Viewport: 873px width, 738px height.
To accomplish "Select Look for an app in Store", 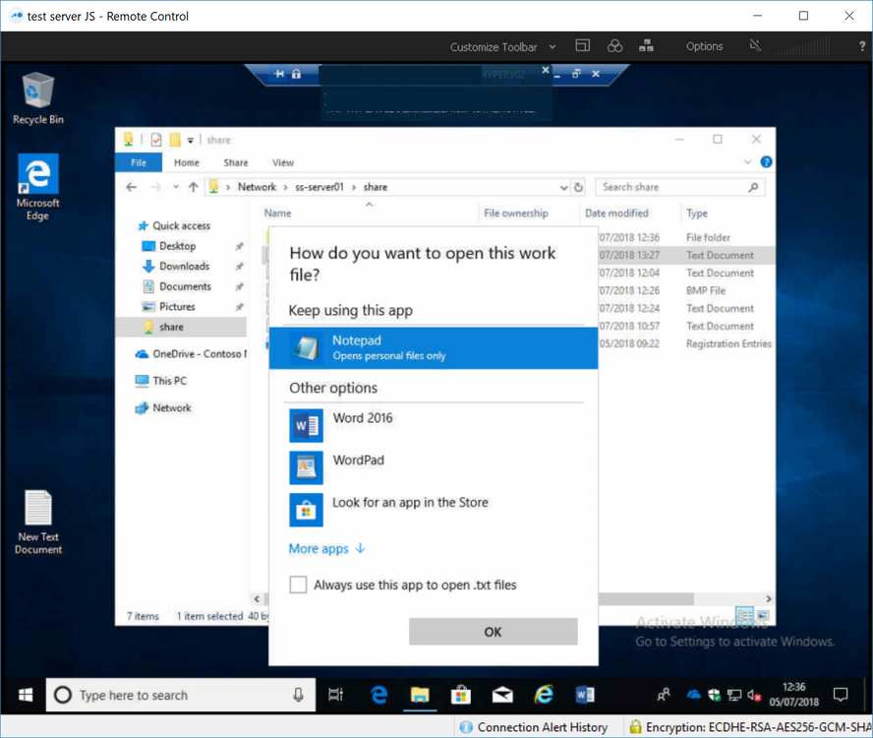I will pos(434,510).
